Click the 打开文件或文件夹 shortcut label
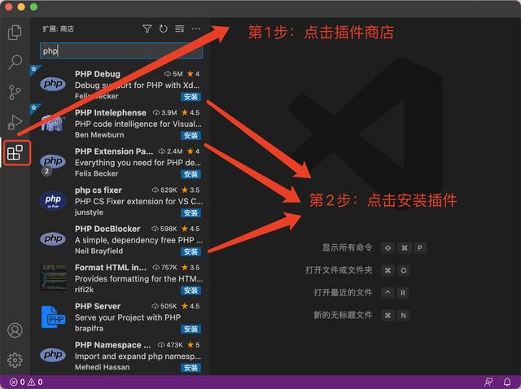521x389 pixels. (x=339, y=270)
